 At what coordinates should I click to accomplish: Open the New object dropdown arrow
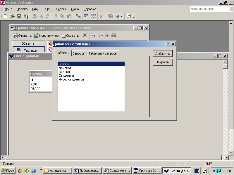pyautogui.click(x=122, y=16)
